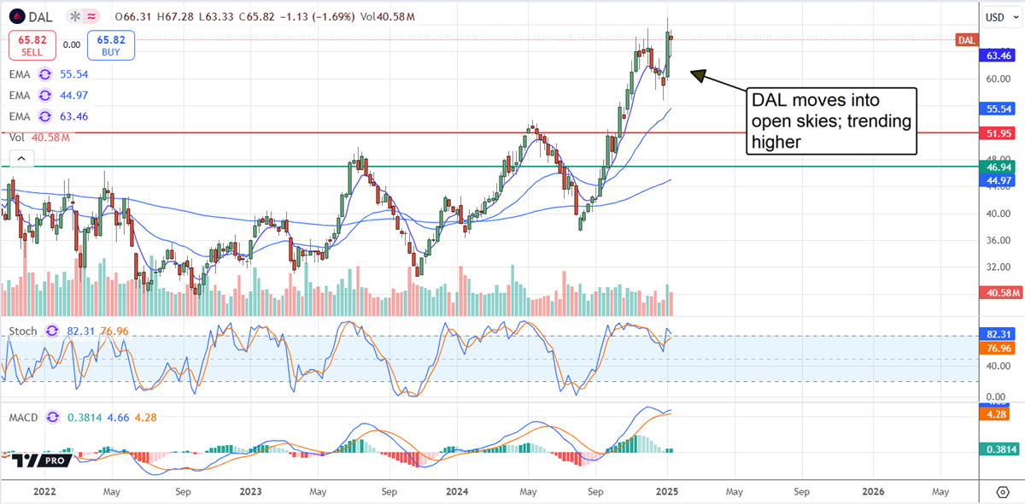Click the DAL last price tag on axis
The height and width of the screenshot is (504, 1025).
[x=966, y=40]
